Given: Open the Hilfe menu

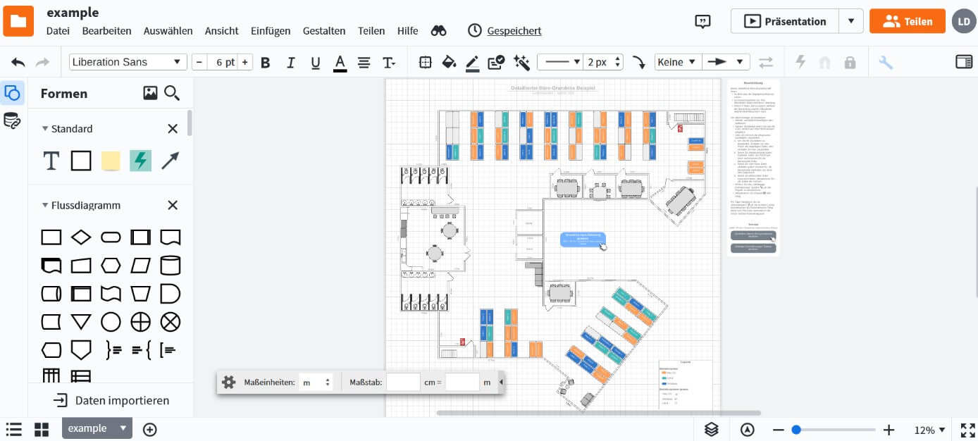Looking at the screenshot, I should (407, 31).
